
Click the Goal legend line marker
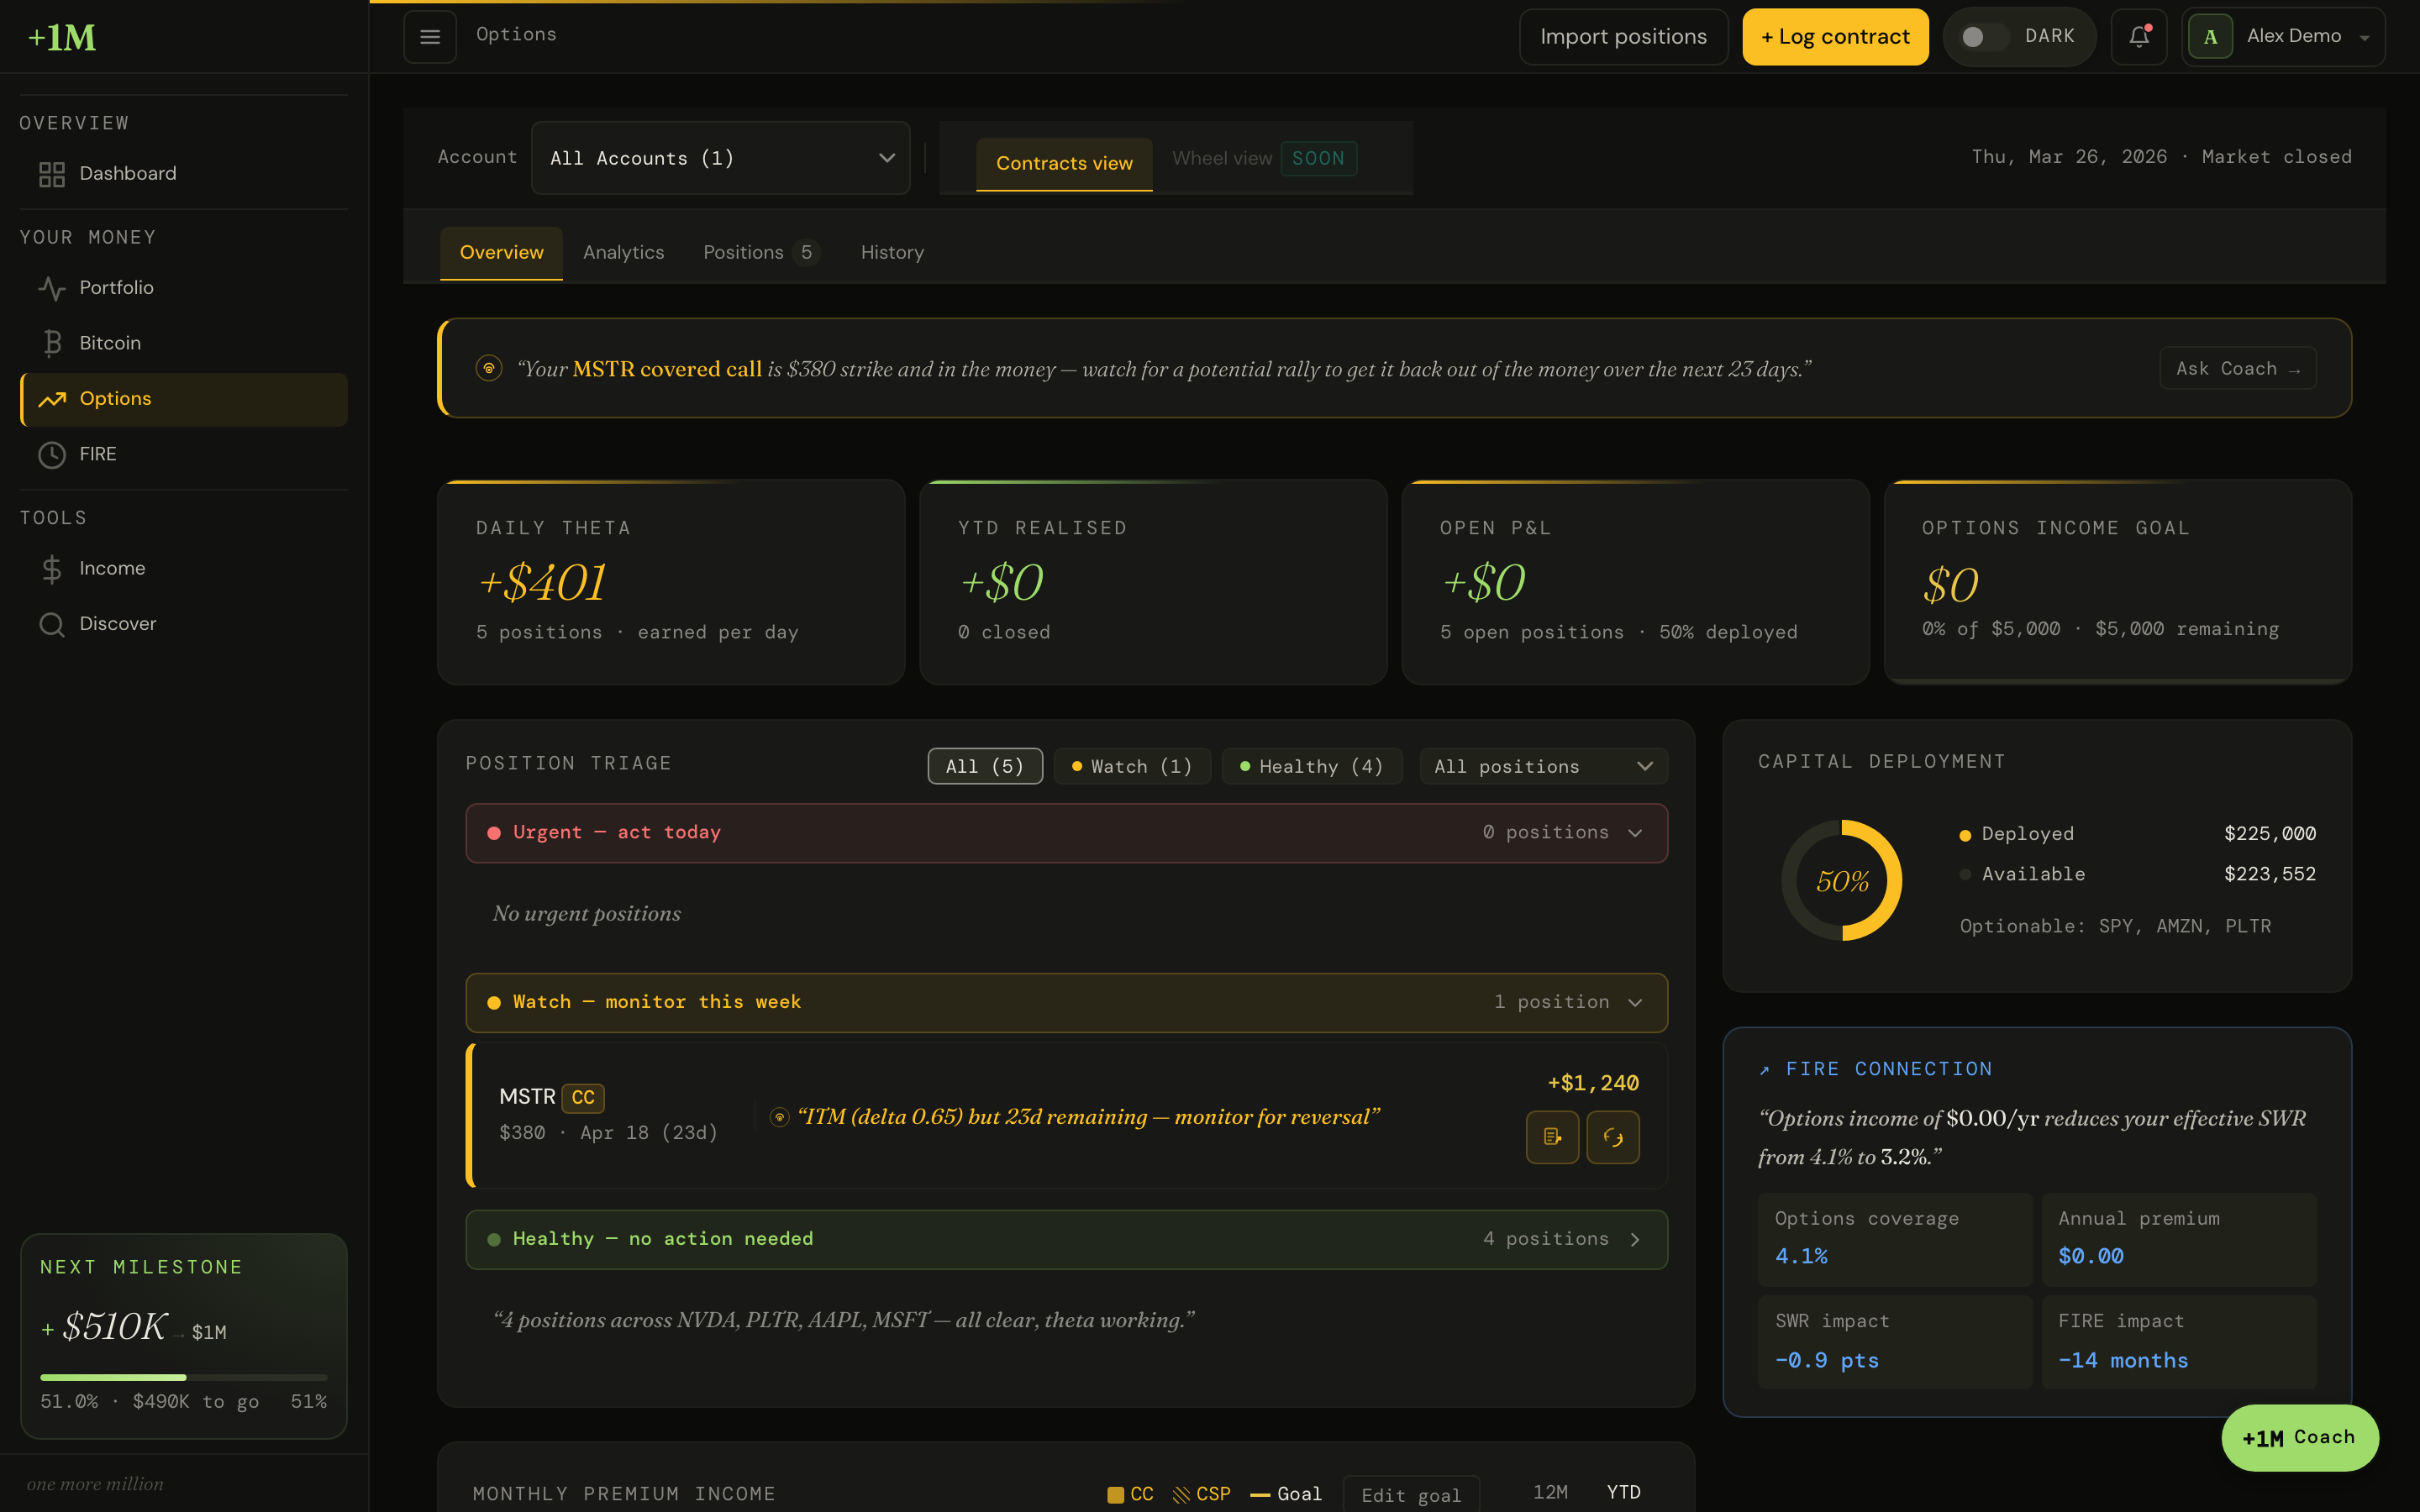(1260, 1495)
